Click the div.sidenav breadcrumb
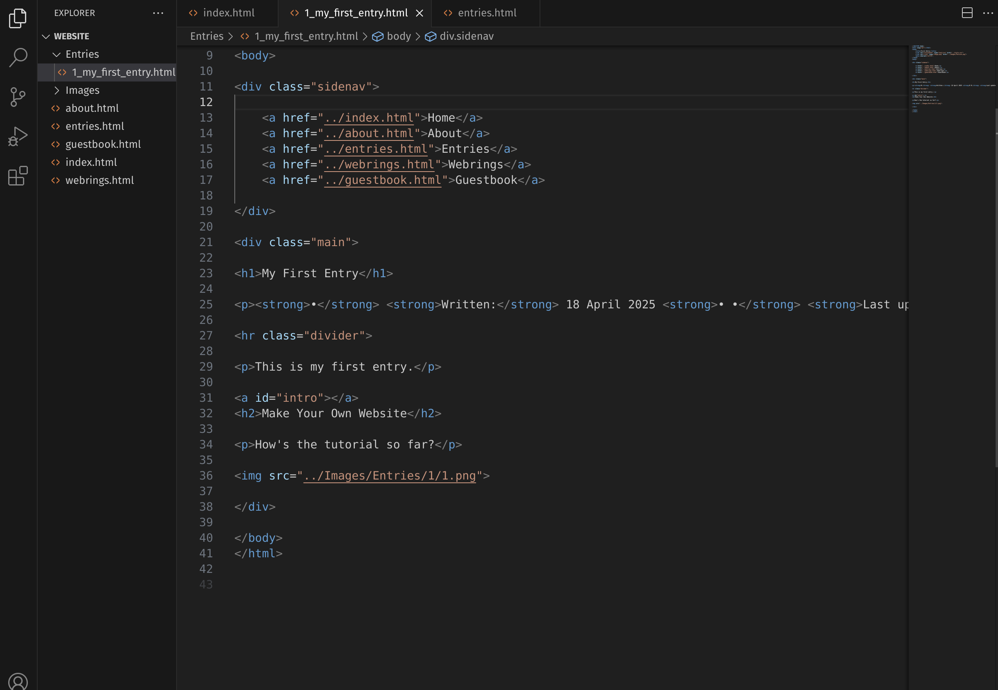This screenshot has width=998, height=690. click(466, 36)
